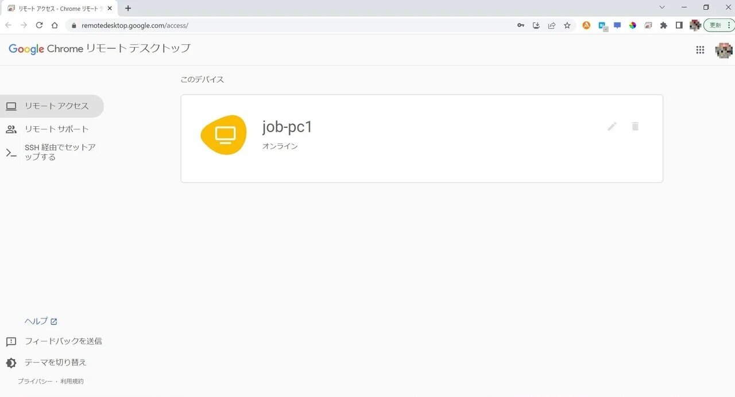Open the browser home page
The image size is (735, 397).
[55, 25]
